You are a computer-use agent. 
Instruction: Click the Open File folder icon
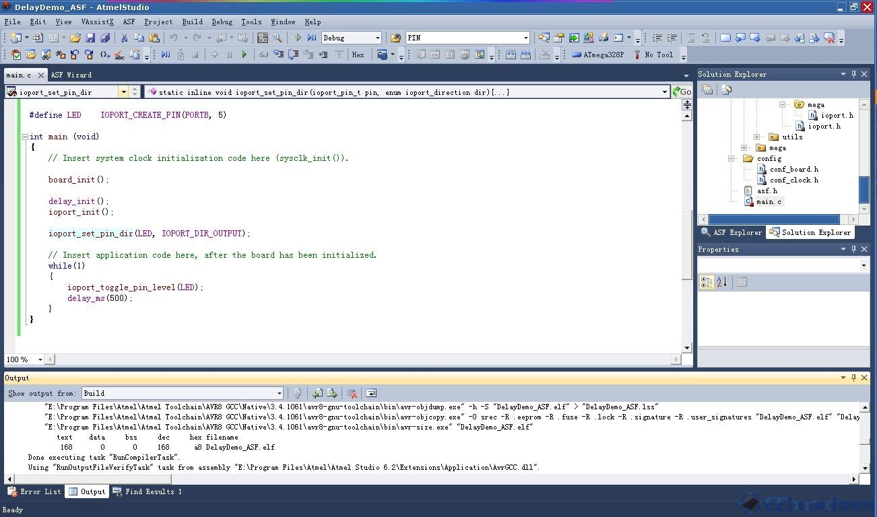(x=75, y=38)
